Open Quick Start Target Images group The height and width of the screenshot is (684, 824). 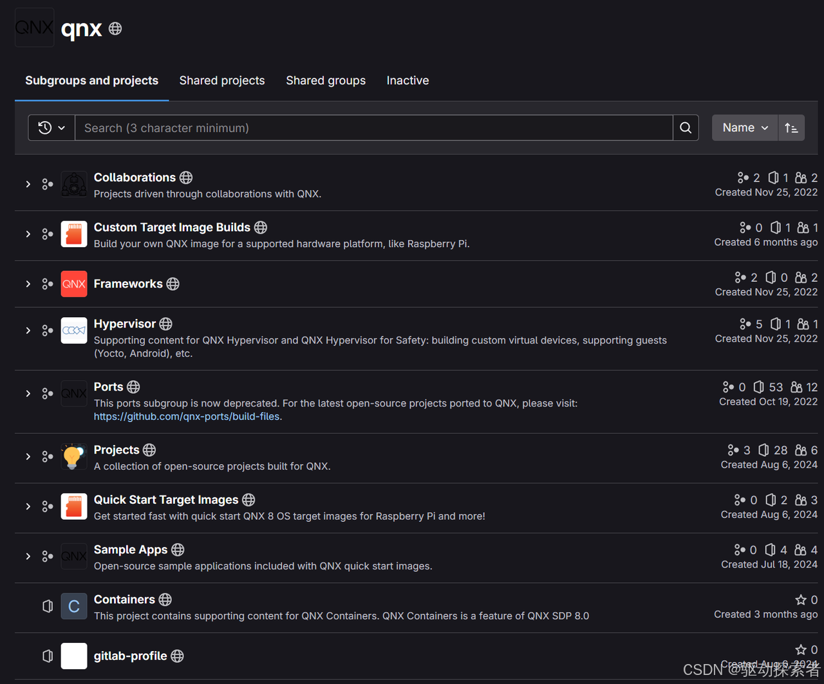coord(166,500)
